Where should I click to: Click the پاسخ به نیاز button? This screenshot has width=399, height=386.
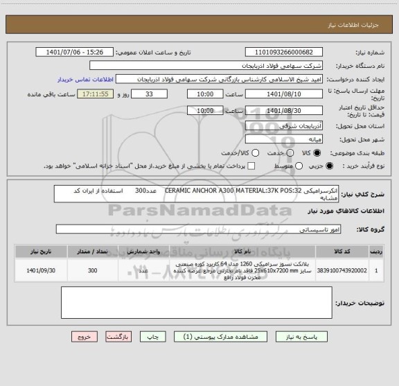[301, 337]
